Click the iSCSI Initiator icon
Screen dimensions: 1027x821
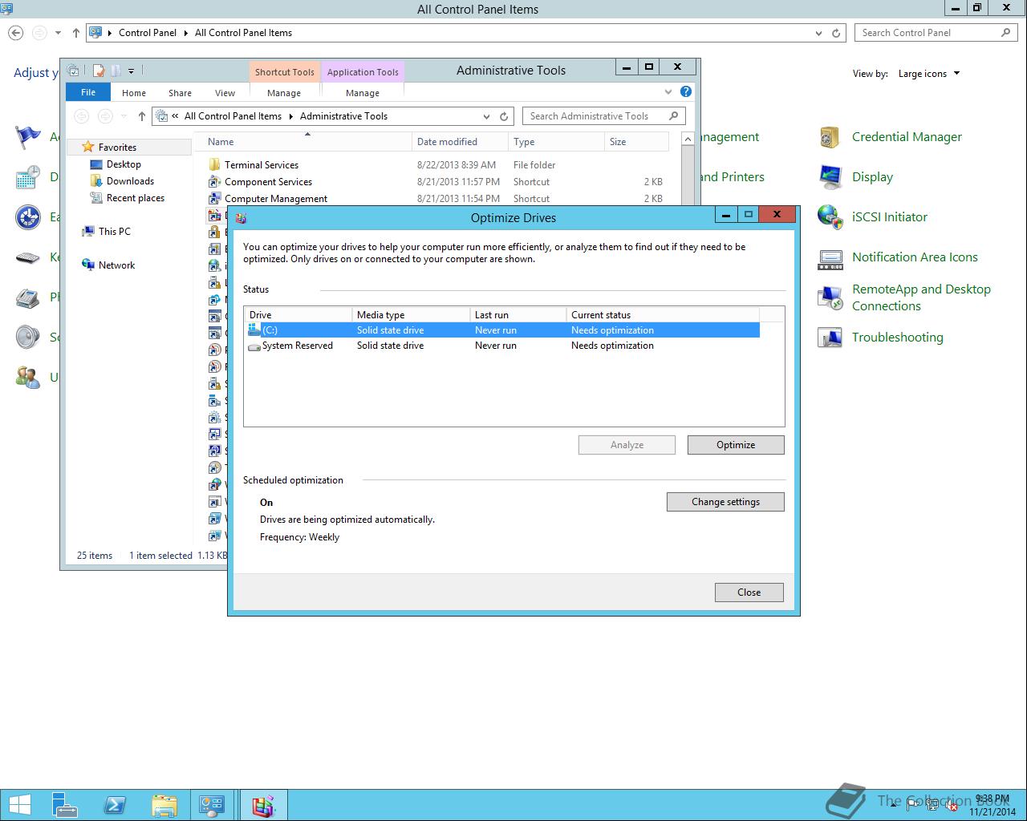tap(829, 217)
